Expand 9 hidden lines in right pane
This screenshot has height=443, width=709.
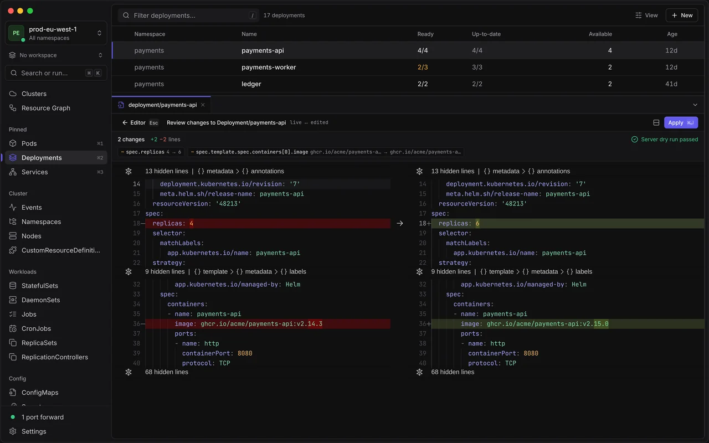420,272
